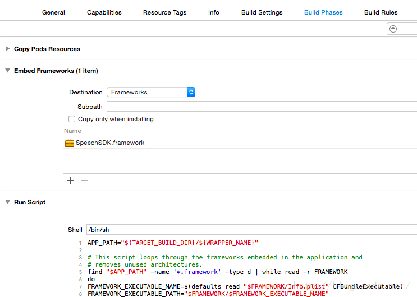The height and width of the screenshot is (297, 417).
Task: Select the Info tab
Action: tap(214, 12)
